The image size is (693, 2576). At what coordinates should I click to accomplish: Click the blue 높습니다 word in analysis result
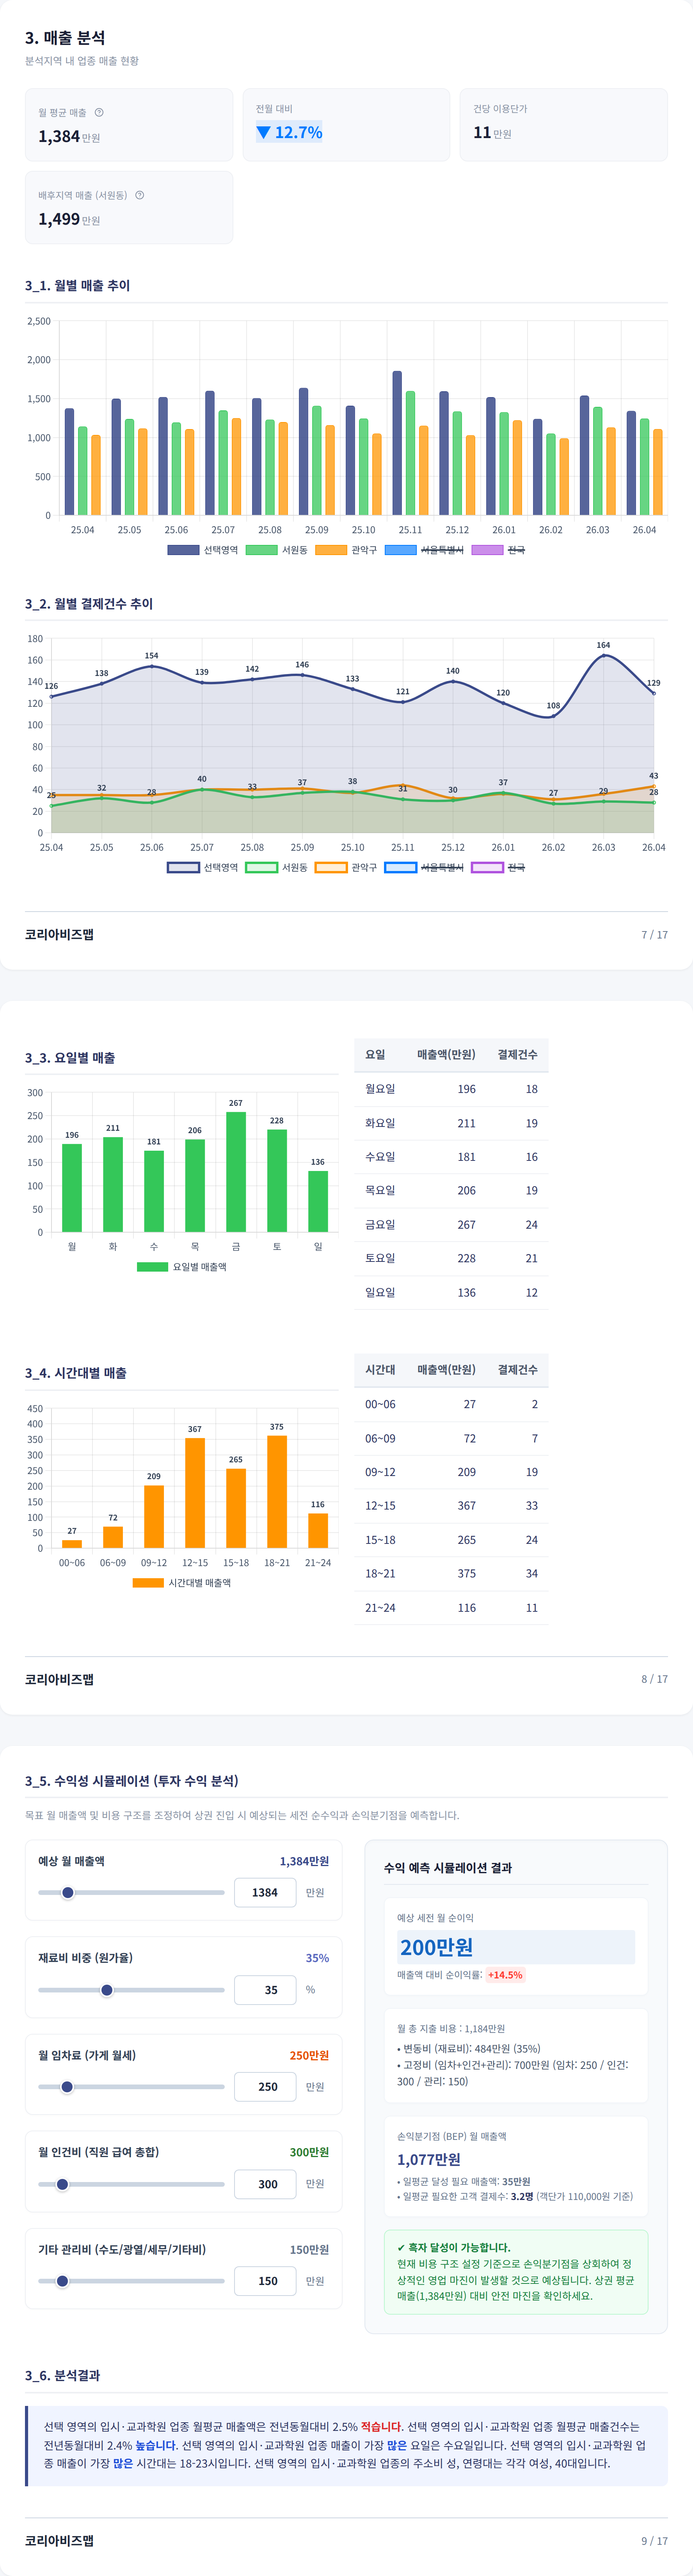click(x=156, y=2445)
